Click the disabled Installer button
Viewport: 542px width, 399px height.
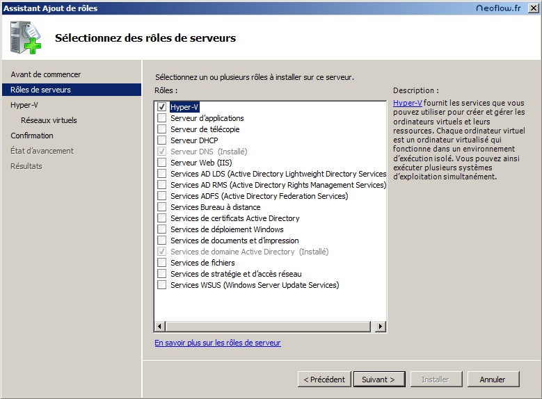click(436, 380)
